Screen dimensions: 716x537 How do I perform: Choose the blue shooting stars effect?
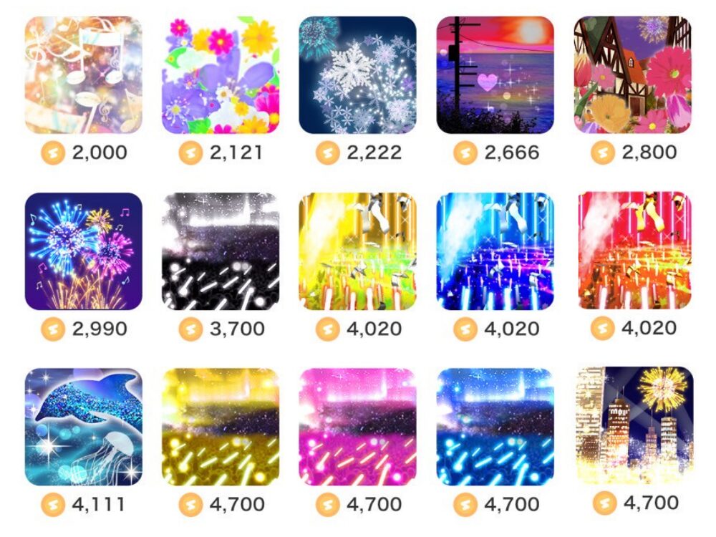coord(495,427)
